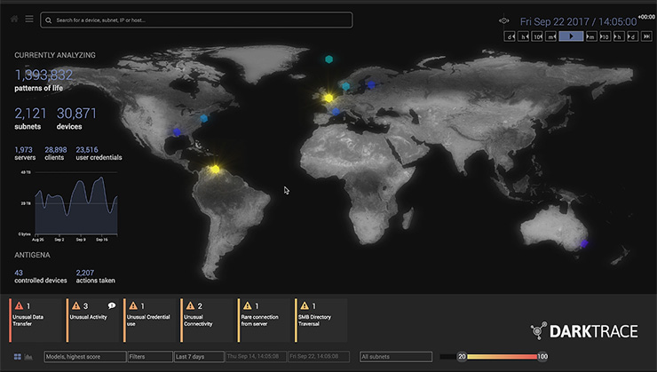Step forward one hour in timeline

618,36
